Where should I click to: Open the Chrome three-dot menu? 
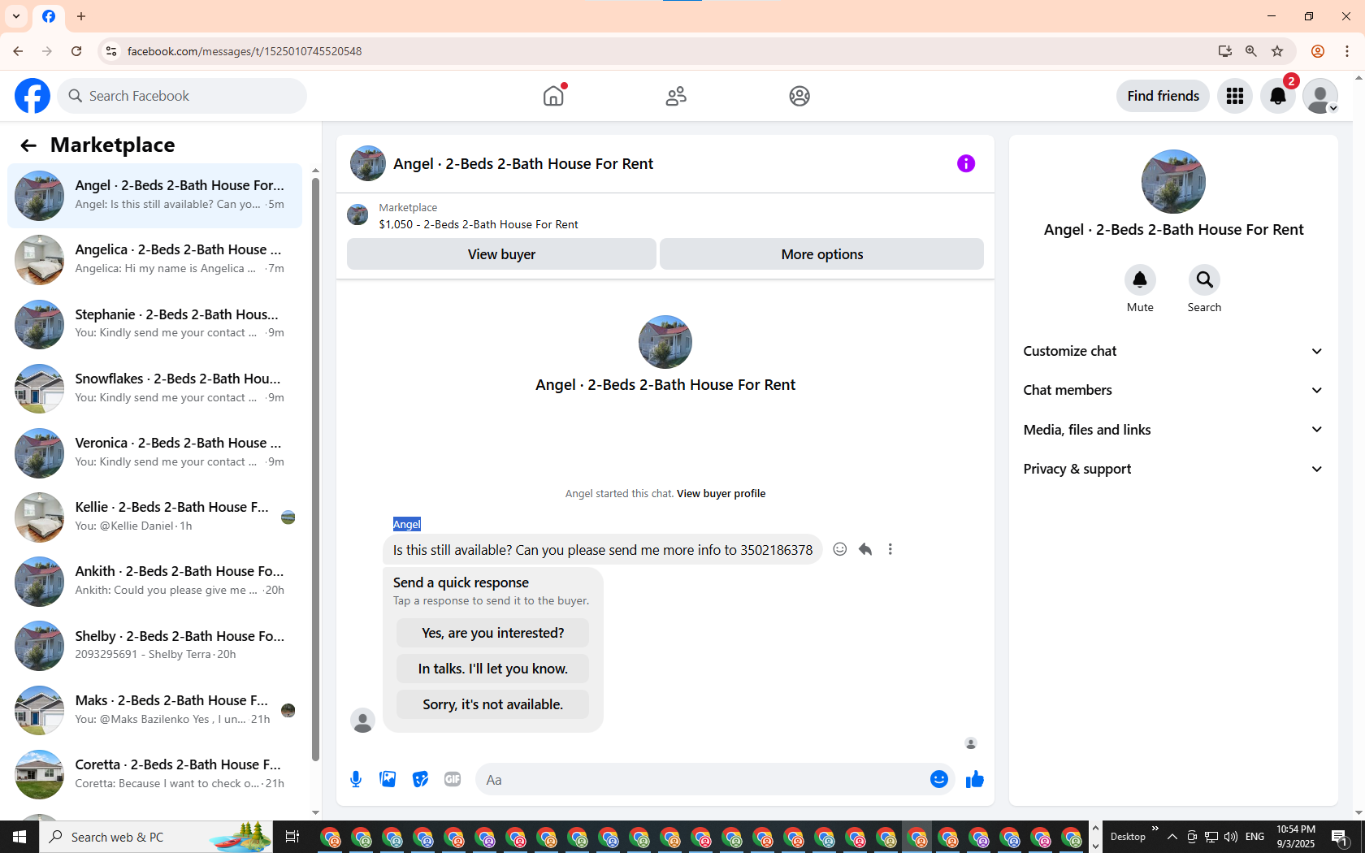click(1347, 51)
